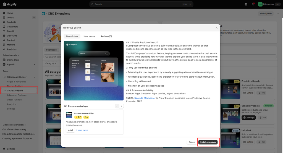The image size is (283, 153).
Task: Select the EComposer tab behind dialog
Action: click(x=52, y=50)
